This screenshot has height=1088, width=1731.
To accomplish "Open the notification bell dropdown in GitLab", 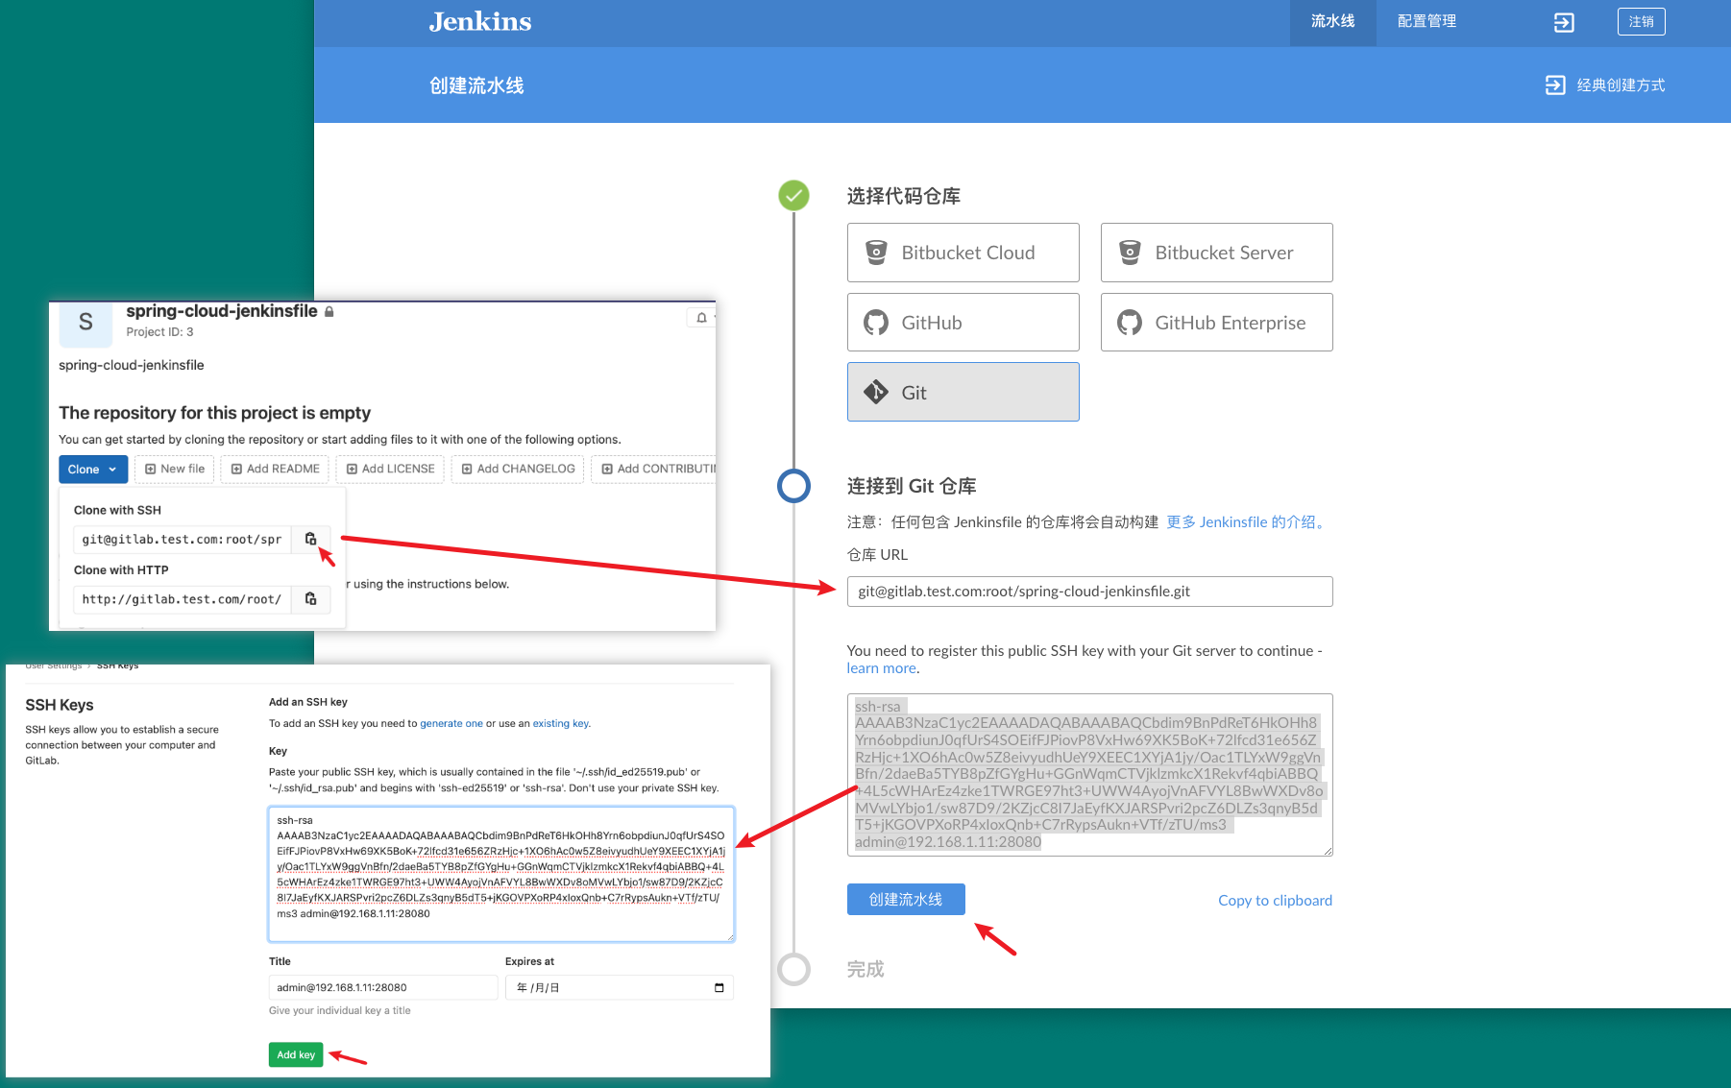I will [701, 318].
